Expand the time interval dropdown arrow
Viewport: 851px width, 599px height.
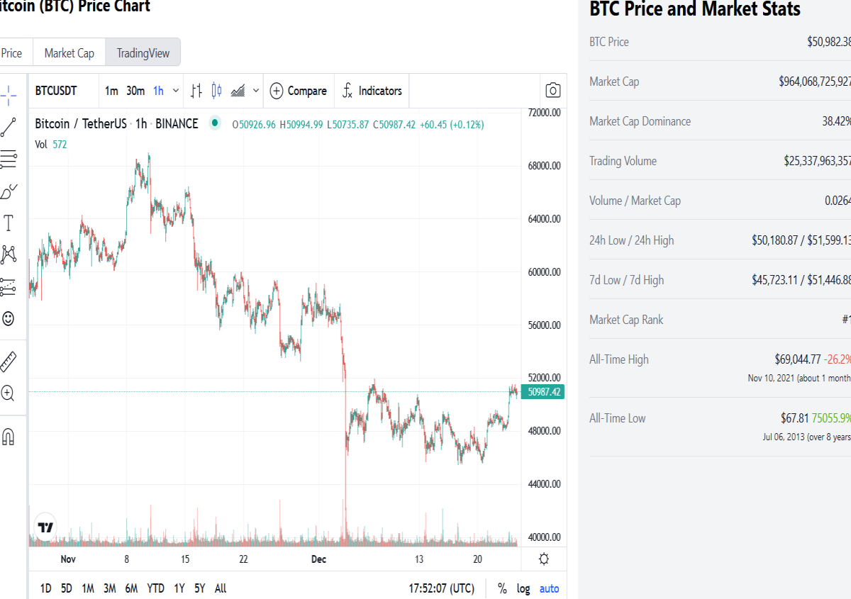[x=175, y=91]
